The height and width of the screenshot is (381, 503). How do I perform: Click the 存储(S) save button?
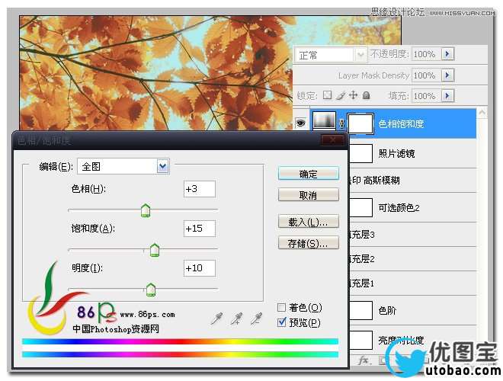309,243
